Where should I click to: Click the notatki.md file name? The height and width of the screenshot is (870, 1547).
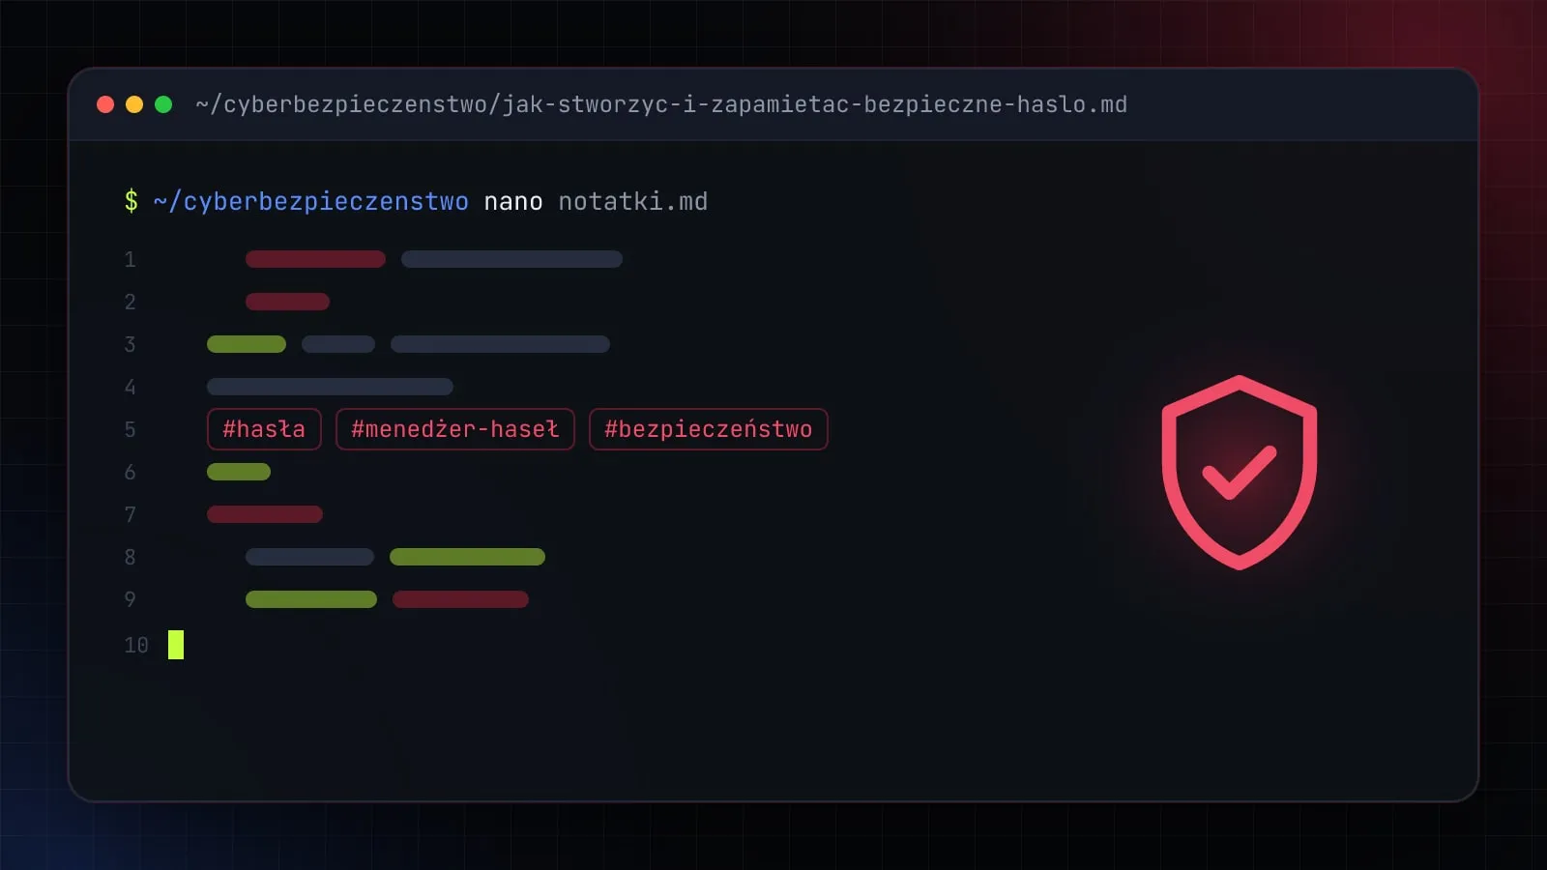tap(633, 201)
